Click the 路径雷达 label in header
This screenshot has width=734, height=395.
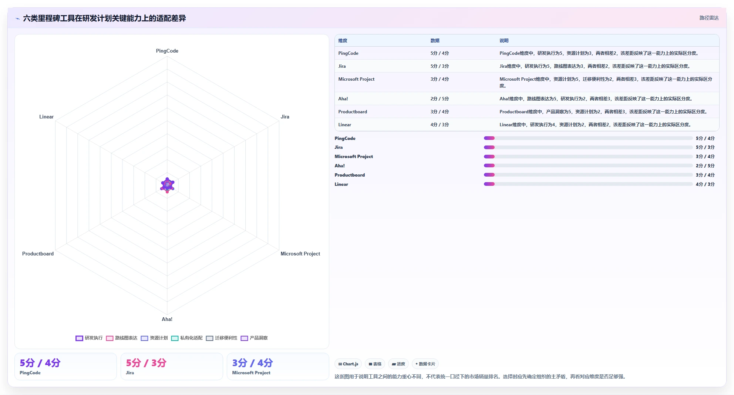tap(709, 18)
